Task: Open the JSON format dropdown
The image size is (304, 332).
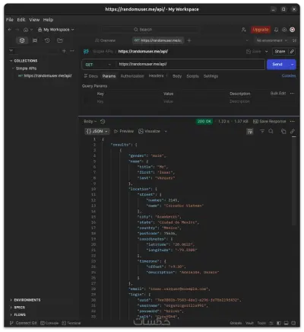Action: [97, 131]
